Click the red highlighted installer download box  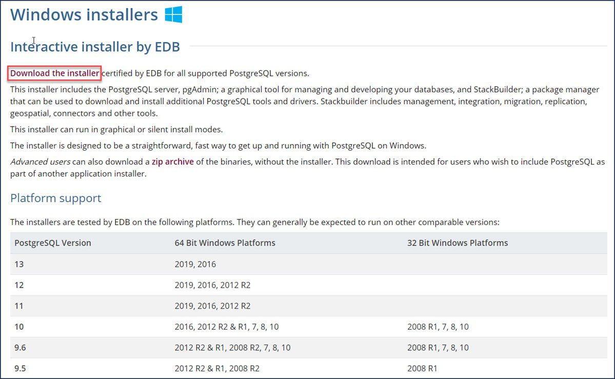(x=54, y=73)
